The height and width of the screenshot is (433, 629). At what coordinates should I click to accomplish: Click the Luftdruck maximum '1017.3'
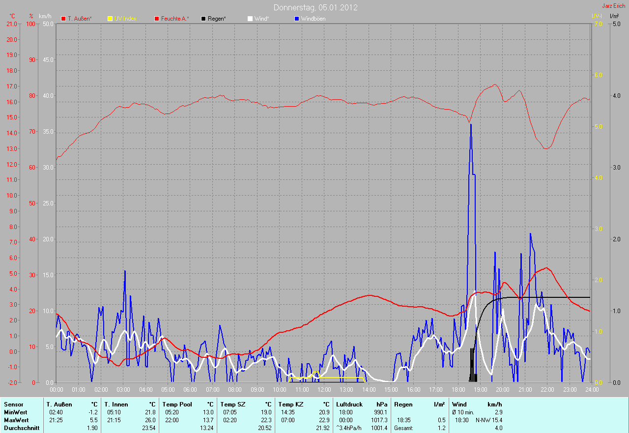[x=379, y=420]
